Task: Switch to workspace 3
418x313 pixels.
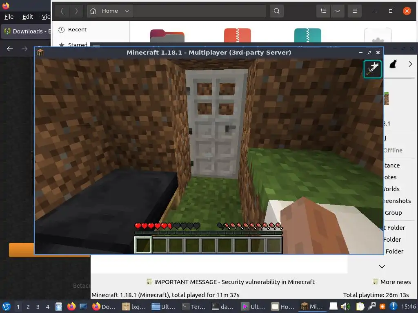Action: [x=38, y=307]
